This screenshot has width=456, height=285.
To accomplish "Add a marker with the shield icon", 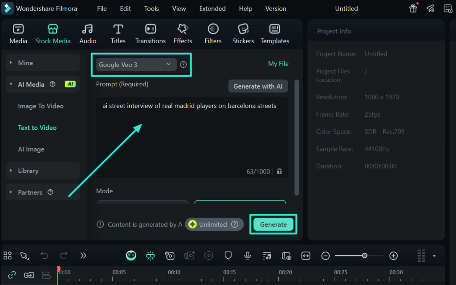I will click(x=228, y=256).
